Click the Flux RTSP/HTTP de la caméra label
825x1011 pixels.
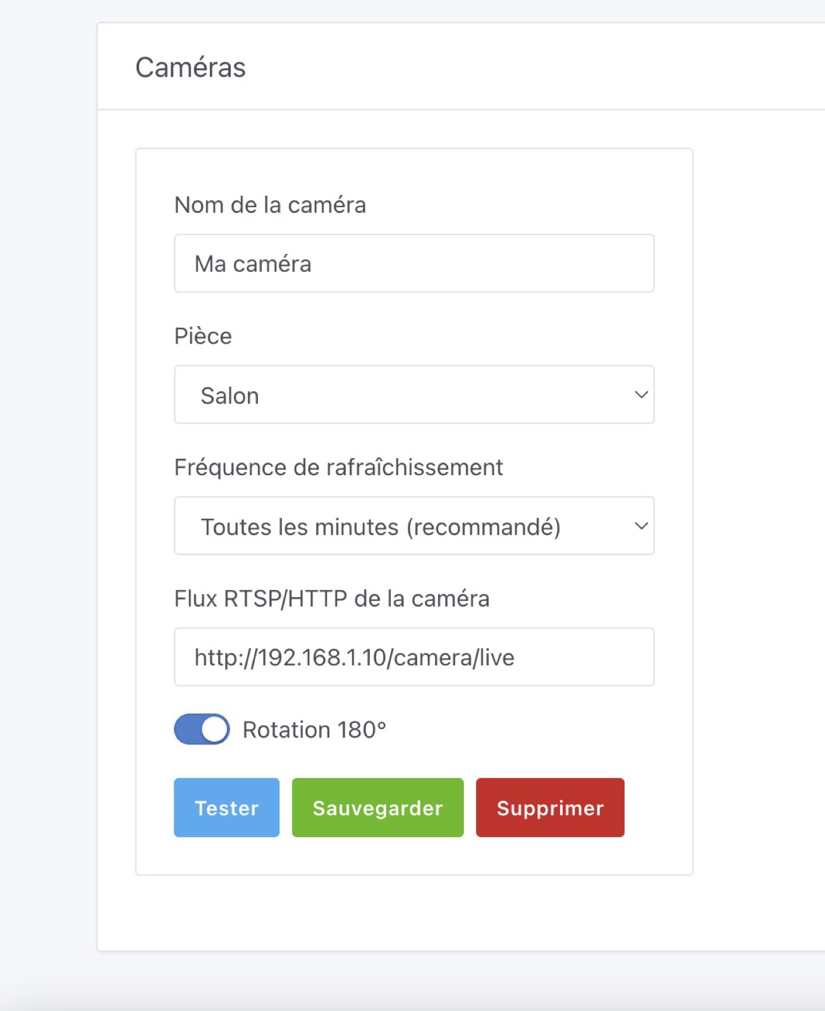331,598
